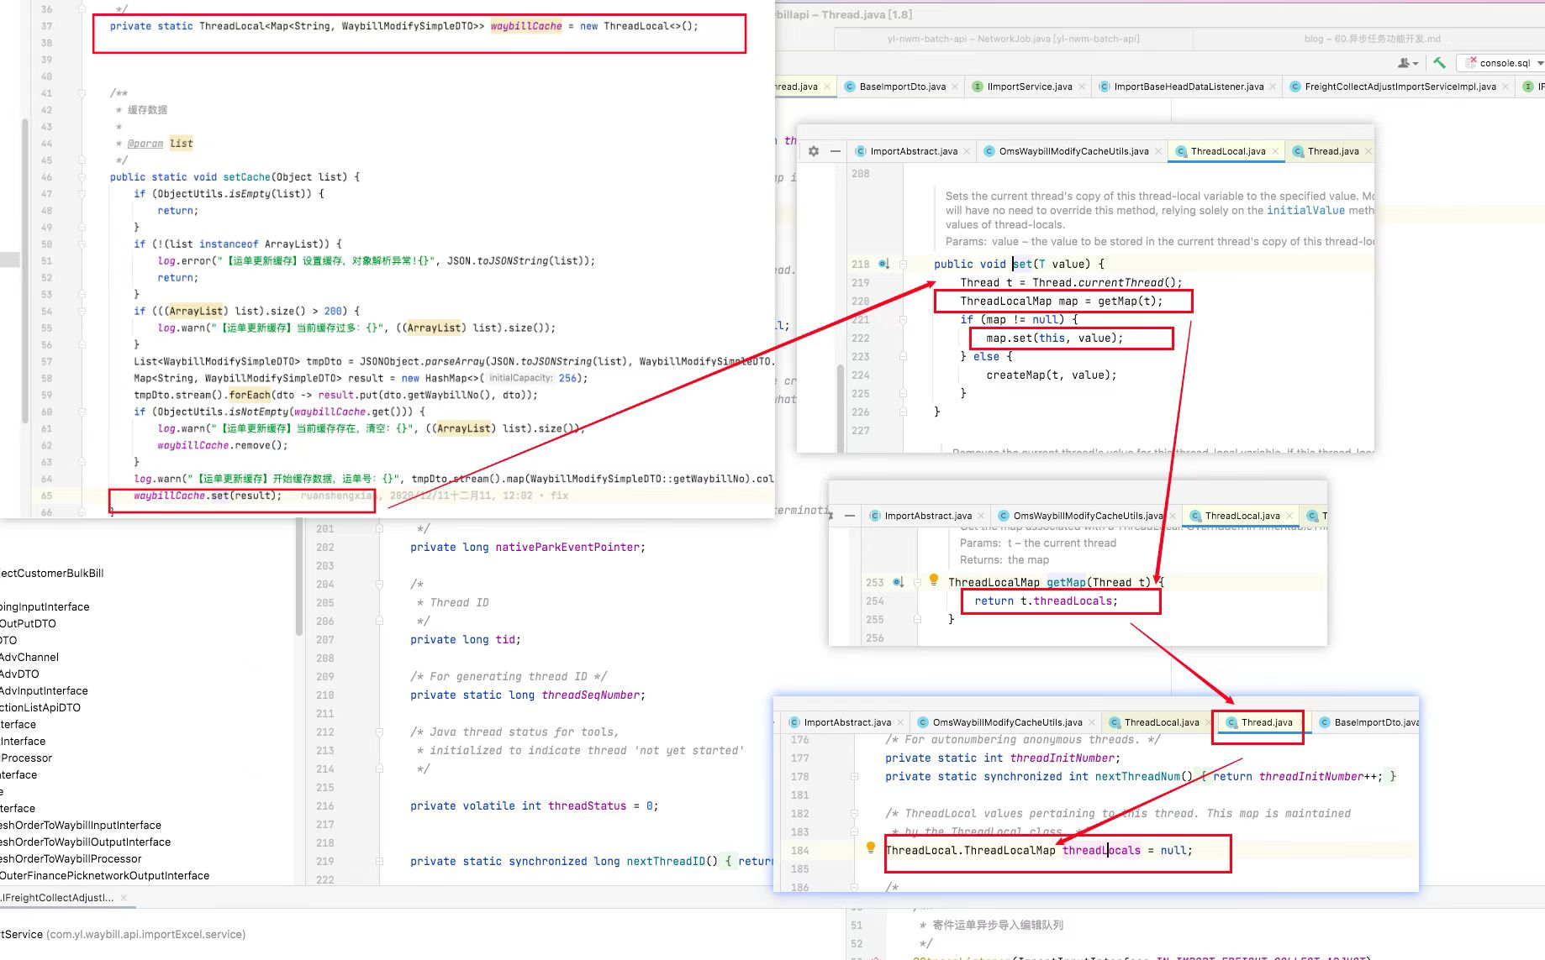Collapse the comment fold at line 212
The width and height of the screenshot is (1545, 960).
pos(379,732)
